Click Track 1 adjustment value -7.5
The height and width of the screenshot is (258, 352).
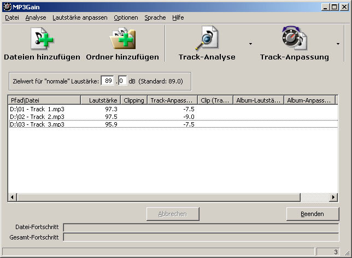click(x=189, y=109)
